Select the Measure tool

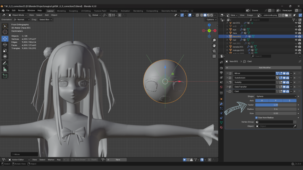(5, 69)
